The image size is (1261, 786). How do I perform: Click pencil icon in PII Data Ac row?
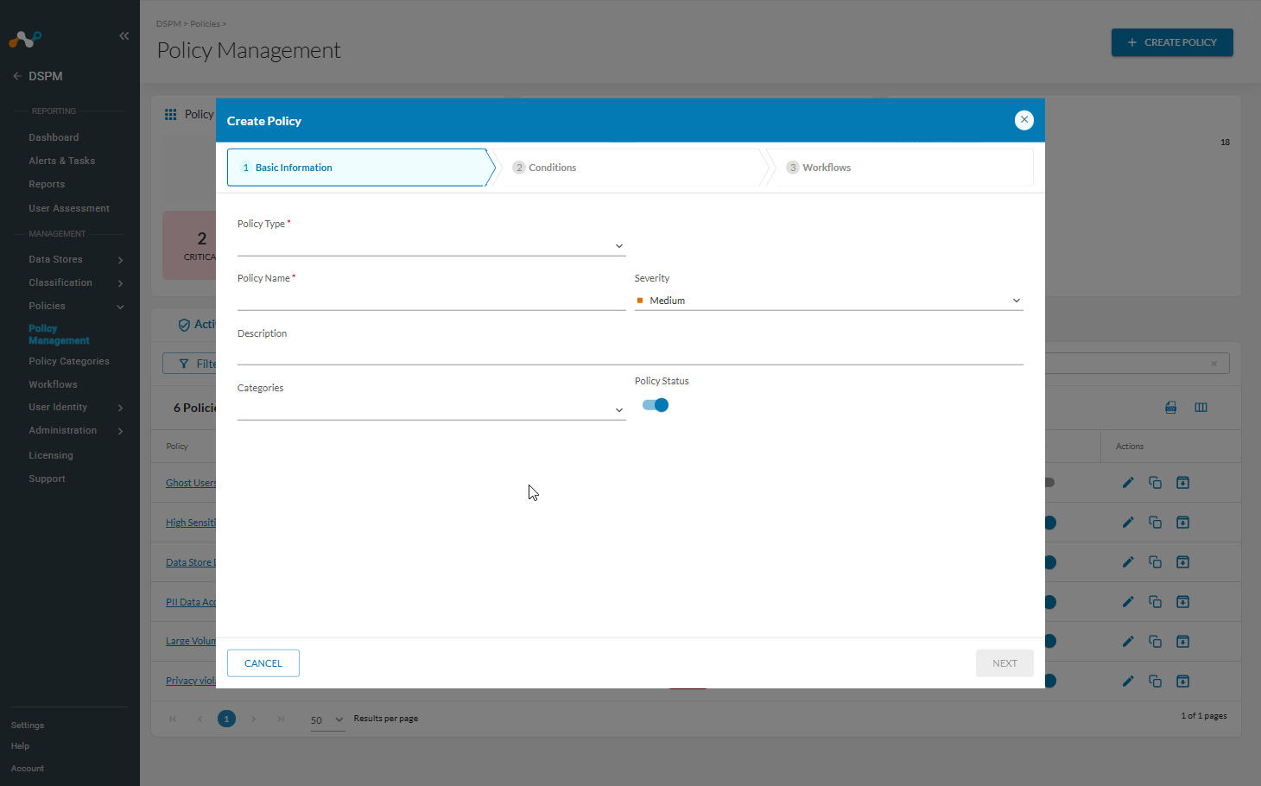[x=1128, y=602]
